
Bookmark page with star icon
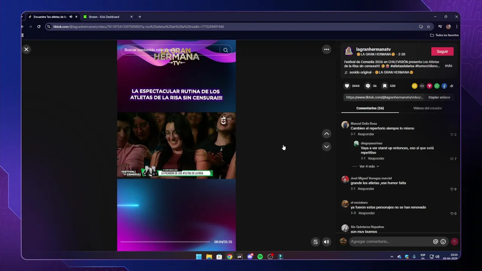pyautogui.click(x=429, y=27)
